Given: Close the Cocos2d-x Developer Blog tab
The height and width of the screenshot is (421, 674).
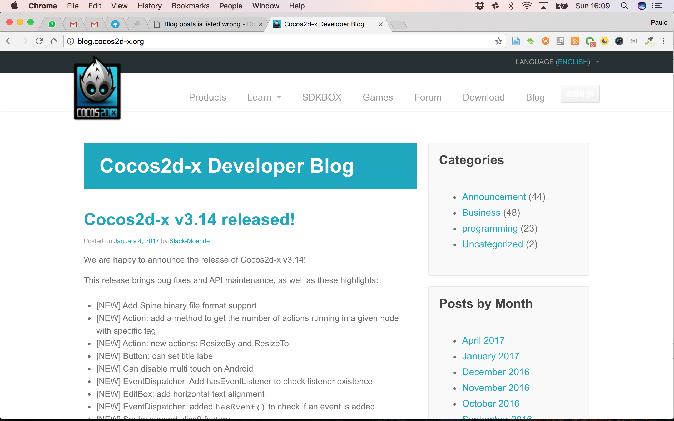Looking at the screenshot, I should click(x=380, y=24).
